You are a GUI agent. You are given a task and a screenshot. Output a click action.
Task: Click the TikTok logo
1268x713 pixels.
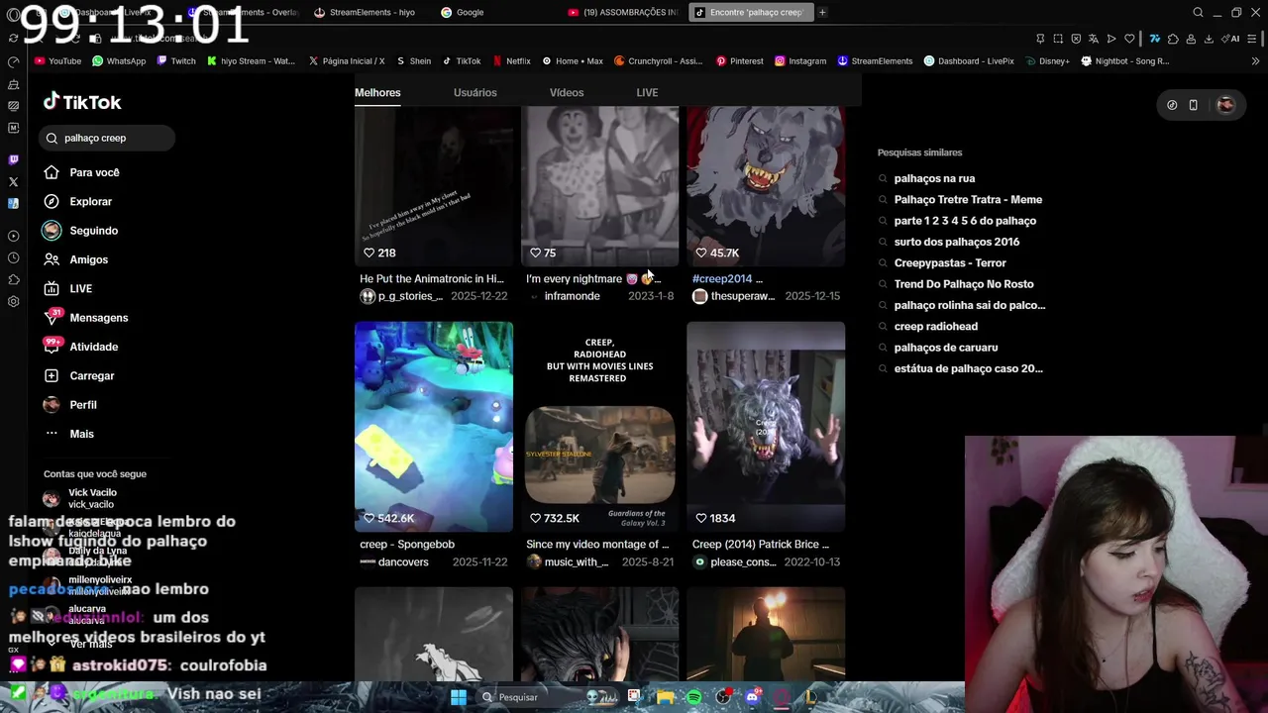click(82, 102)
